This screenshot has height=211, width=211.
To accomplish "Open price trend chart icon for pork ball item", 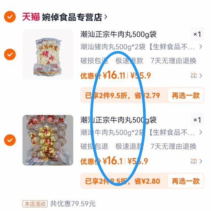I will 194,76.
